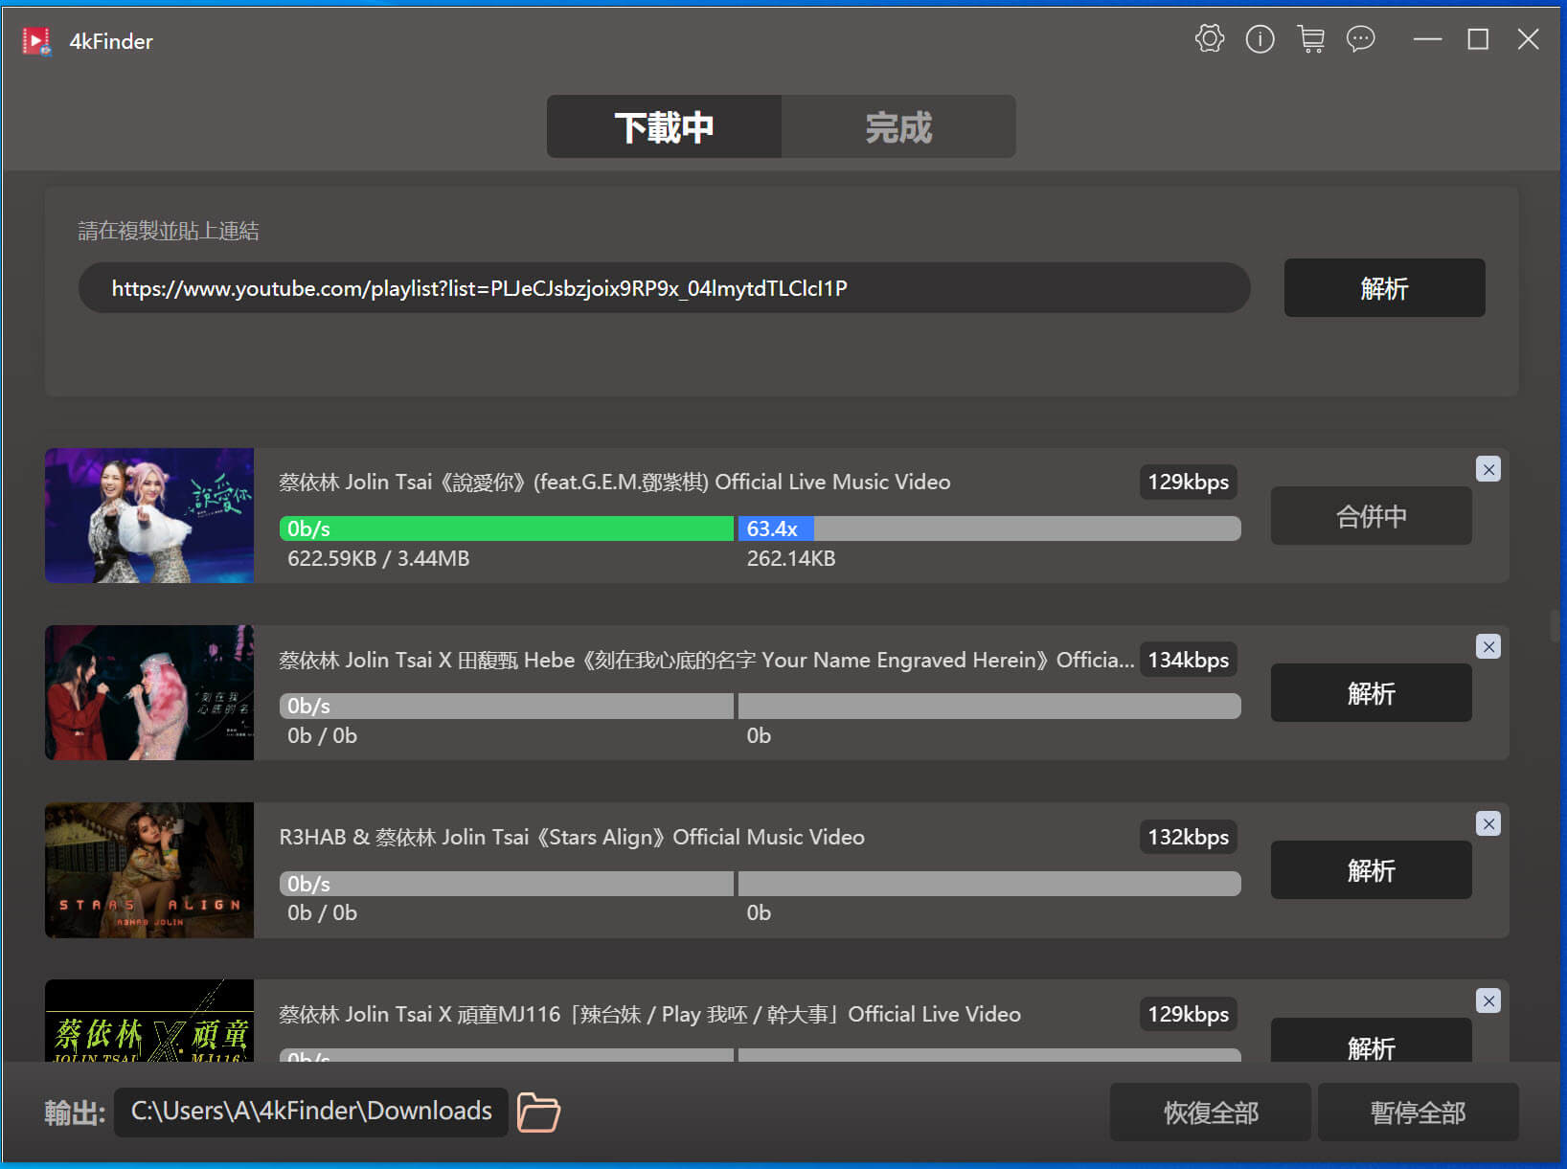
Task: Switch to the 下載中 tab
Action: (664, 126)
